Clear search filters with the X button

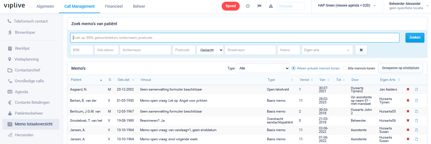361,50
